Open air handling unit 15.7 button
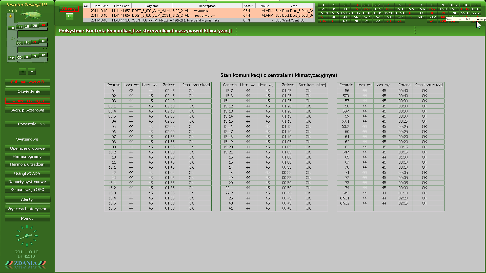 point(432,9)
